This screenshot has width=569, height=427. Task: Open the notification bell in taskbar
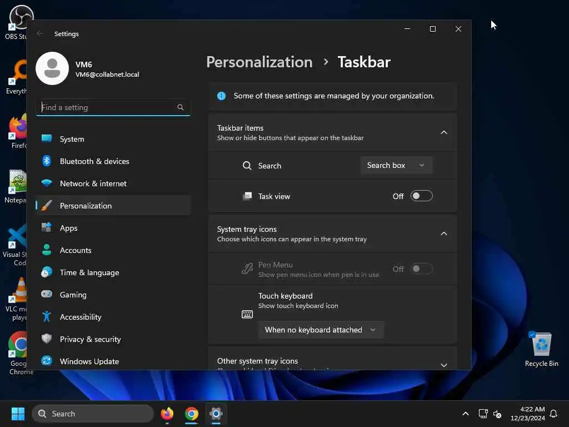coord(553,414)
